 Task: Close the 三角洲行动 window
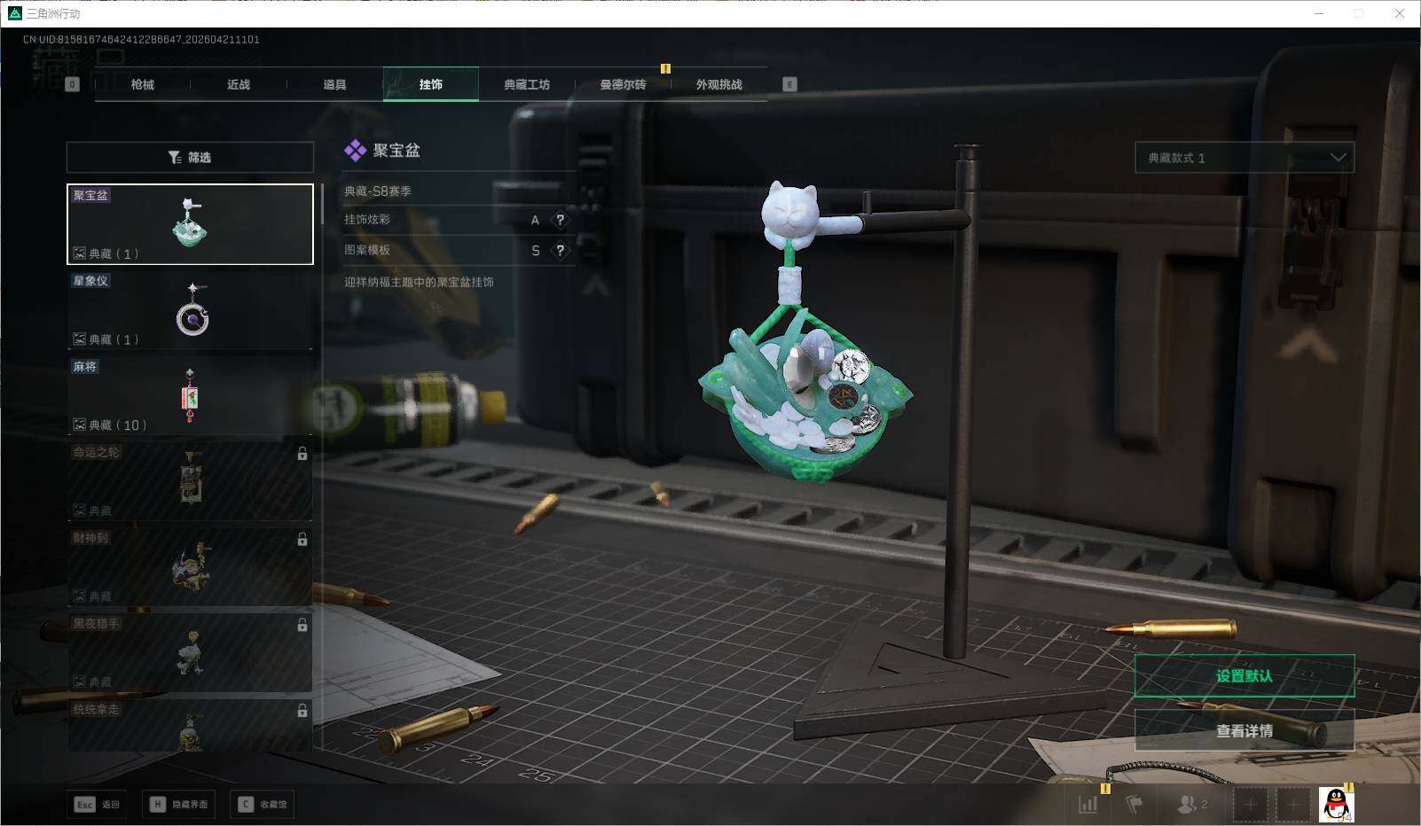pos(1400,13)
